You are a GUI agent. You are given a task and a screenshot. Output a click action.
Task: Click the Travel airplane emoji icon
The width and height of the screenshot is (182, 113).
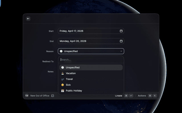(62, 79)
